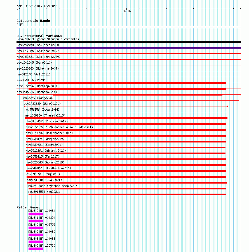
Task: Click the 10p13 cytogenetic band label
Action: click(x=21, y=24)
